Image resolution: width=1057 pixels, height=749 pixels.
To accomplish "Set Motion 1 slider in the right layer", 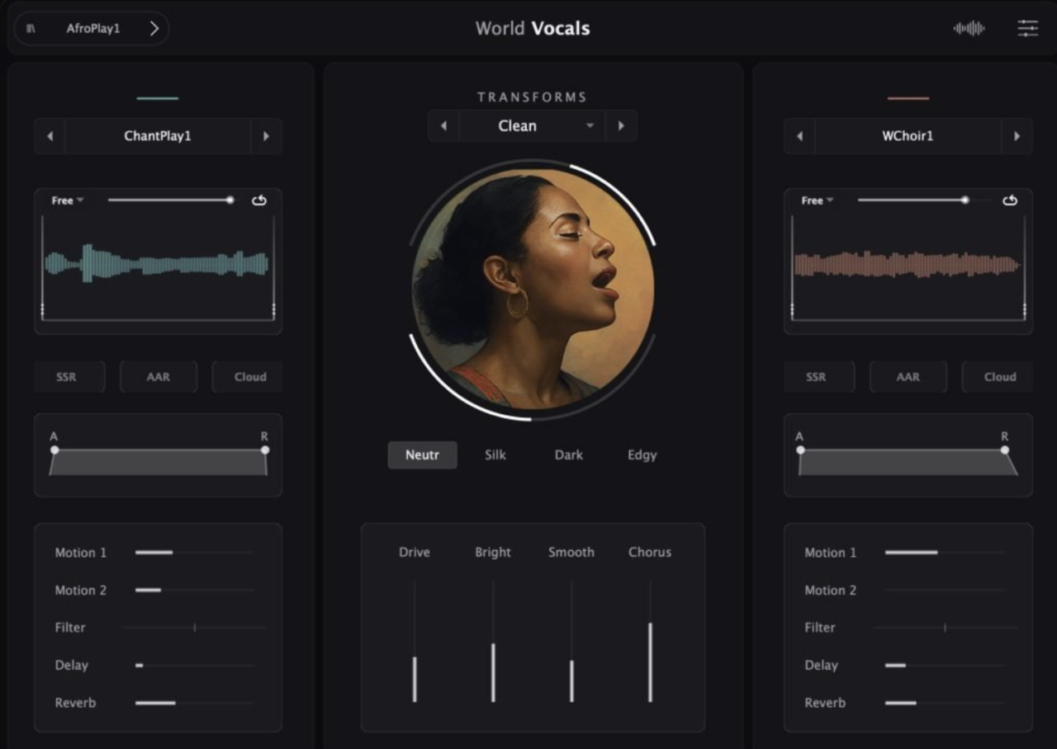I will click(945, 553).
